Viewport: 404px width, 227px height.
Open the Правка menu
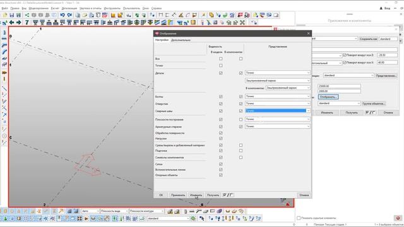pos(15,8)
